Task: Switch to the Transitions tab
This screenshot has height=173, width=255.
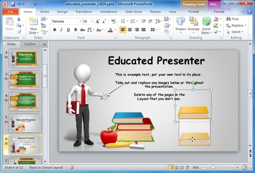Action: (84, 12)
